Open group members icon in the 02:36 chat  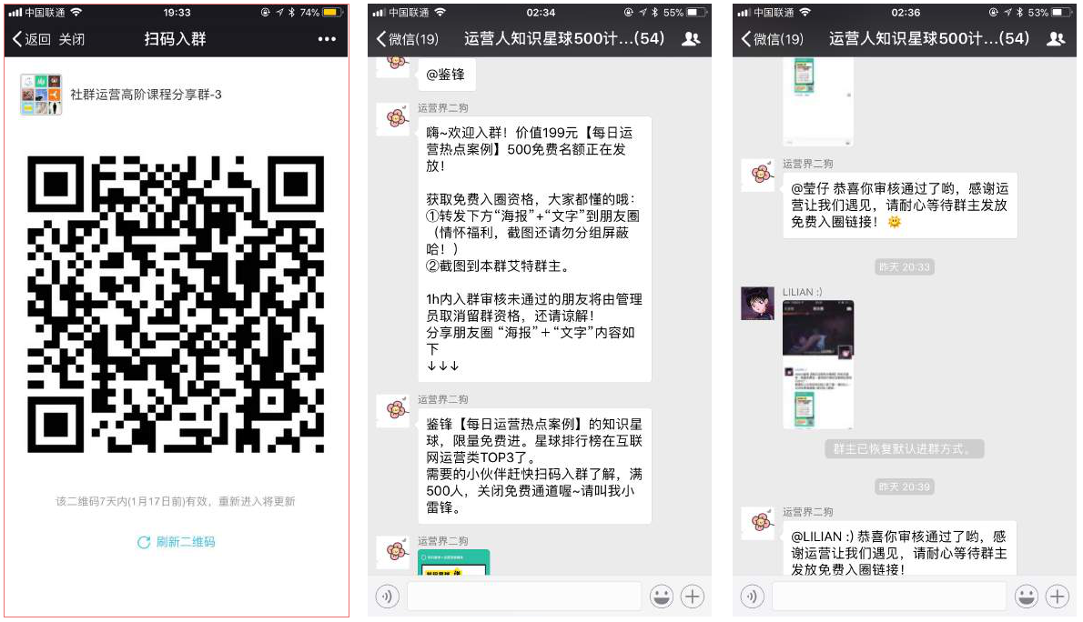click(1056, 39)
